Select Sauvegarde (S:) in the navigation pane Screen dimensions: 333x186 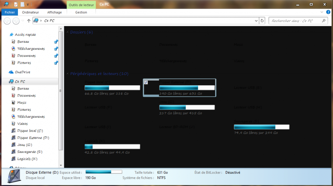pyautogui.click(x=30, y=152)
